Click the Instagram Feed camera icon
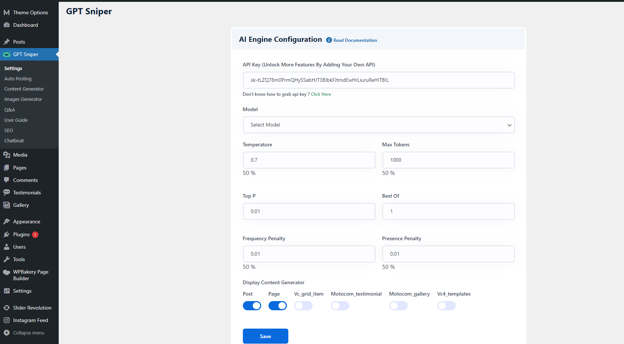 click(7, 320)
